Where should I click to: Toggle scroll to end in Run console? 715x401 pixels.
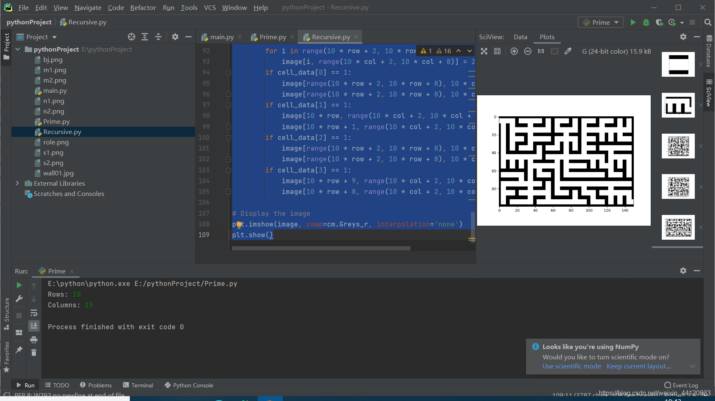(x=34, y=326)
